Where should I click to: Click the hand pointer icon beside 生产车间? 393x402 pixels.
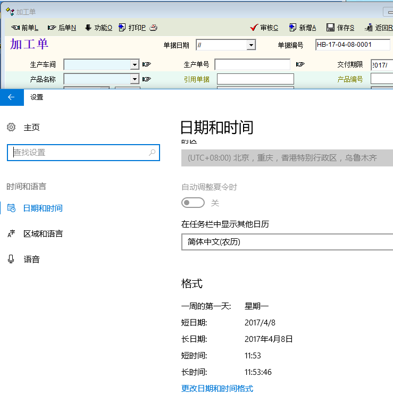[147, 64]
